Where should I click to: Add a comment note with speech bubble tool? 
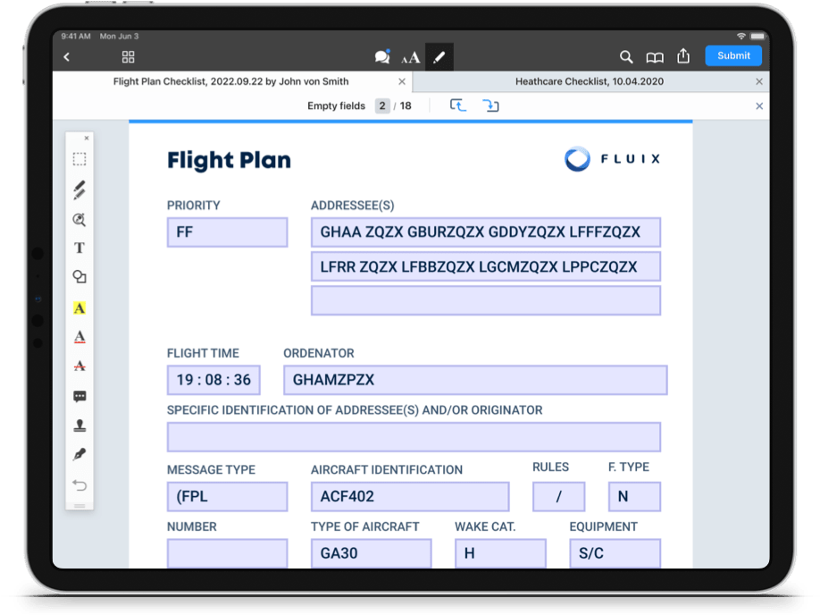tap(79, 396)
